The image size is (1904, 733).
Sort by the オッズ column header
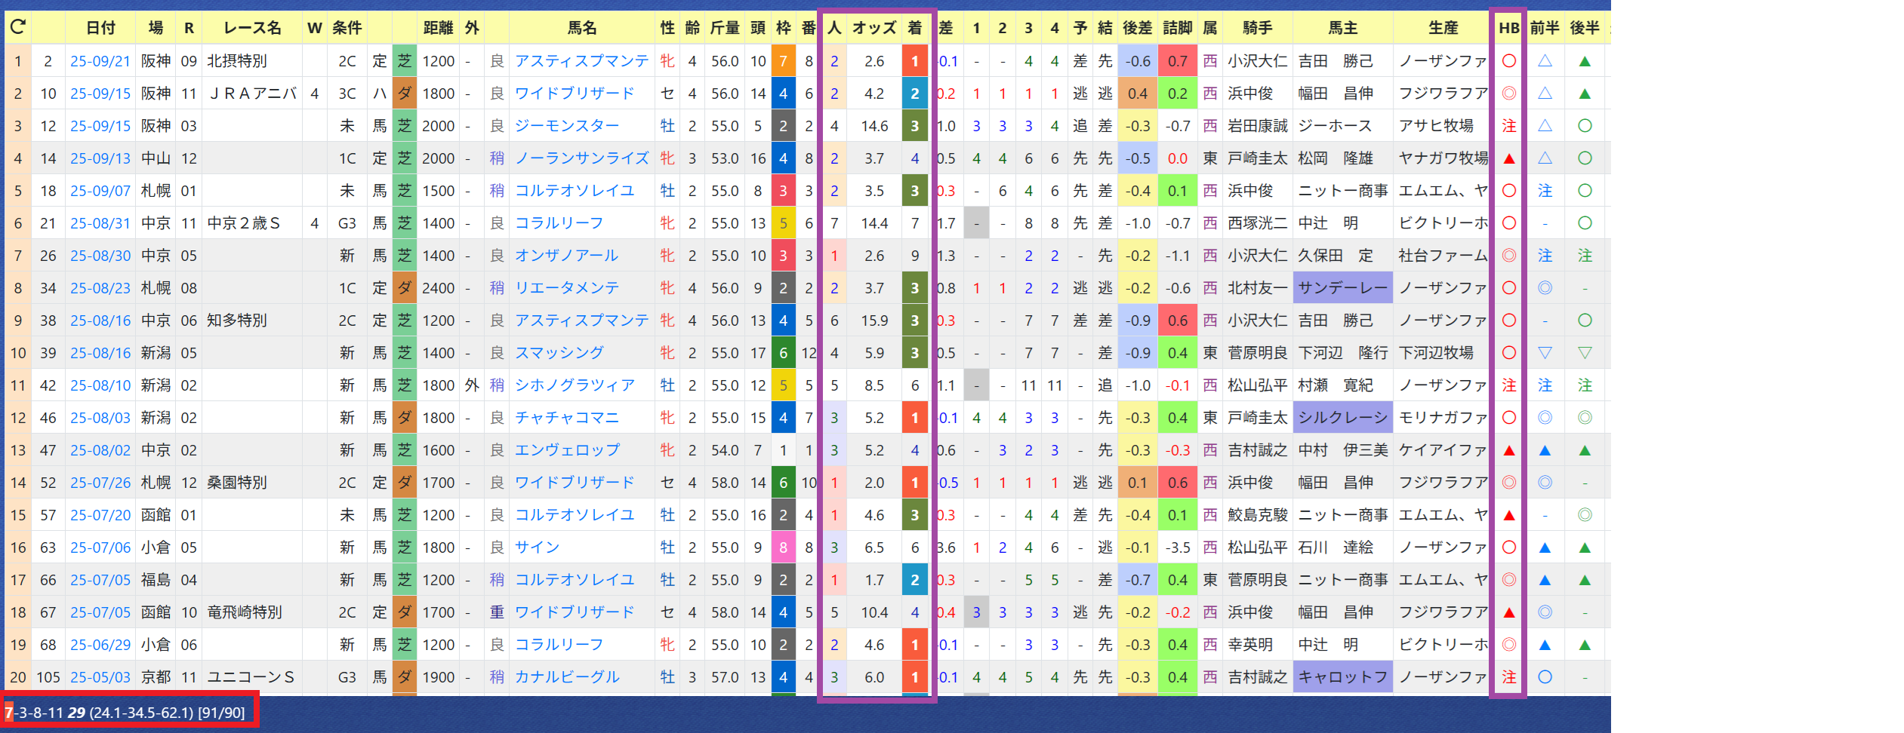pyautogui.click(x=874, y=28)
